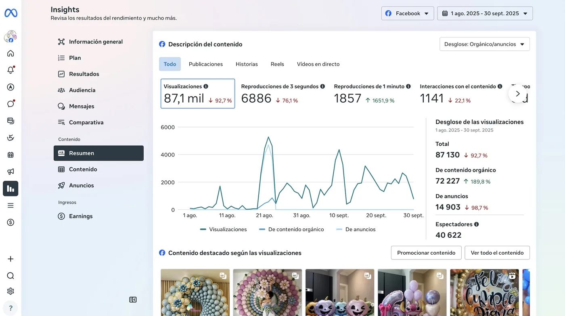This screenshot has width=565, height=316.
Task: Open the help question mark icon
Action: click(x=10, y=308)
